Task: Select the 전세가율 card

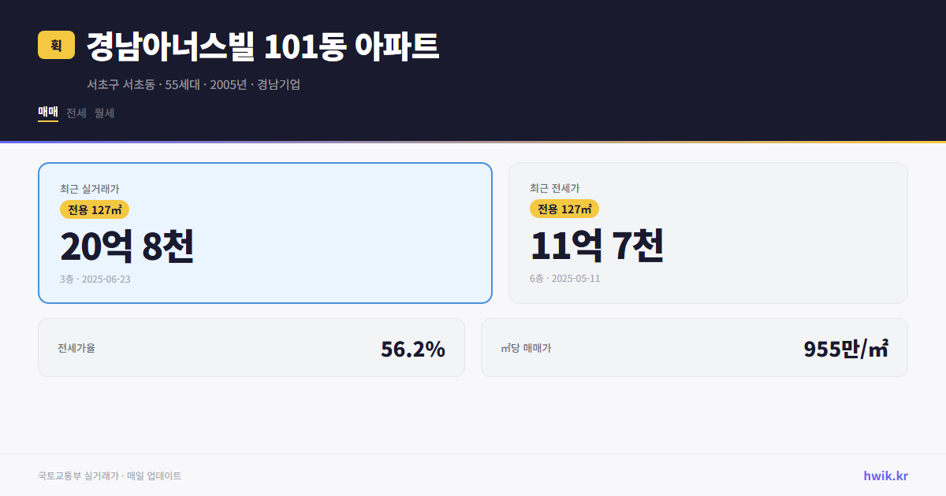Action: coord(251,347)
